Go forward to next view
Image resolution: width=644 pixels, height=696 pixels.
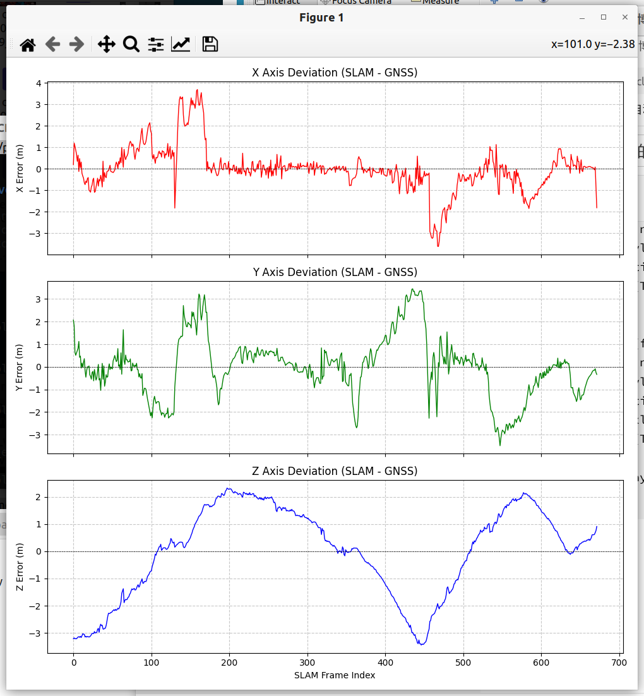click(x=77, y=44)
